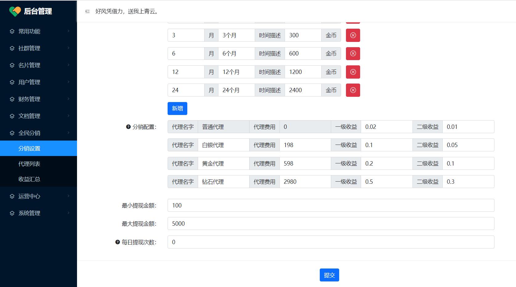Remove the 6个月 pricing row
The height and width of the screenshot is (287, 516).
coord(353,54)
